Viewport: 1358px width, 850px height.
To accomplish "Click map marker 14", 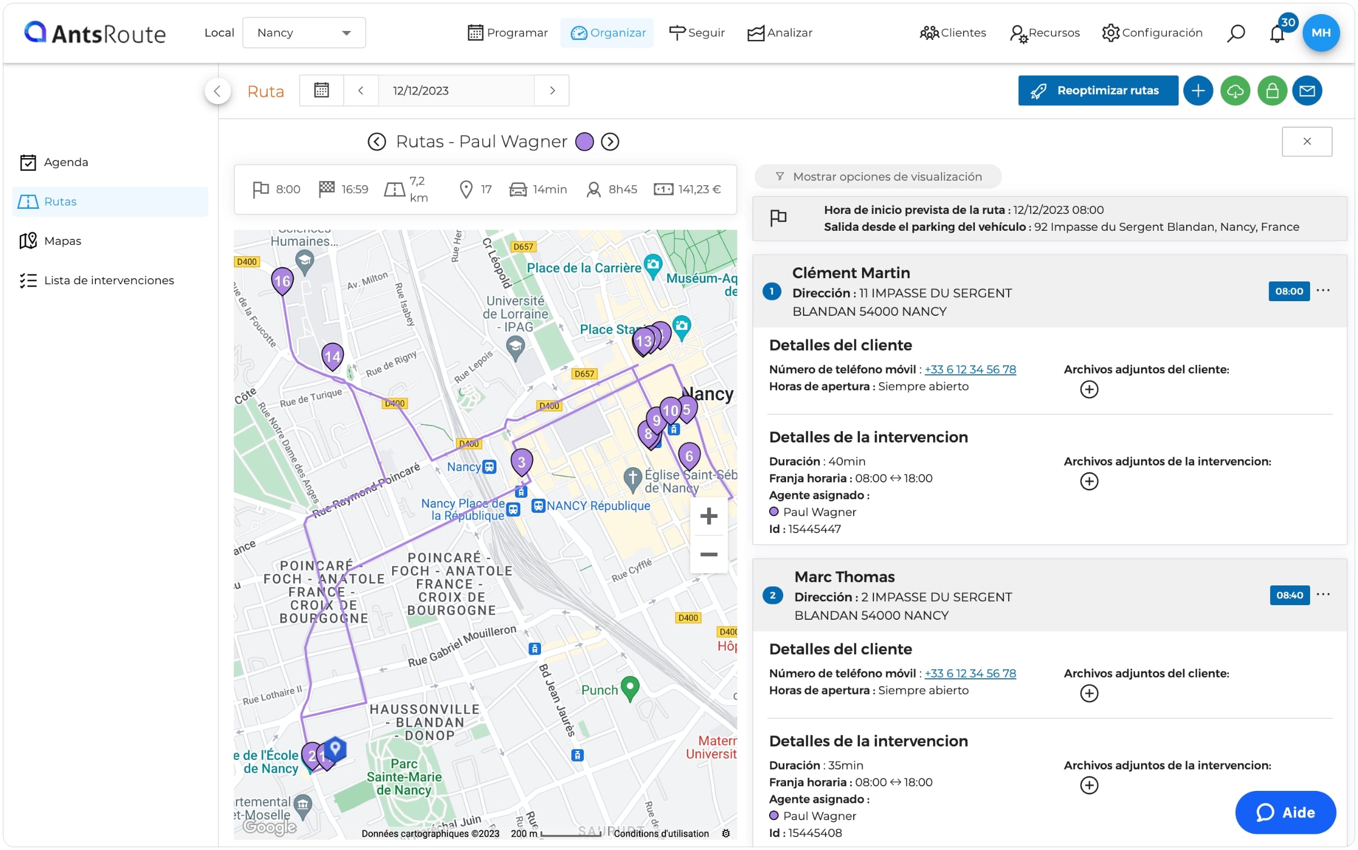I will coord(332,356).
